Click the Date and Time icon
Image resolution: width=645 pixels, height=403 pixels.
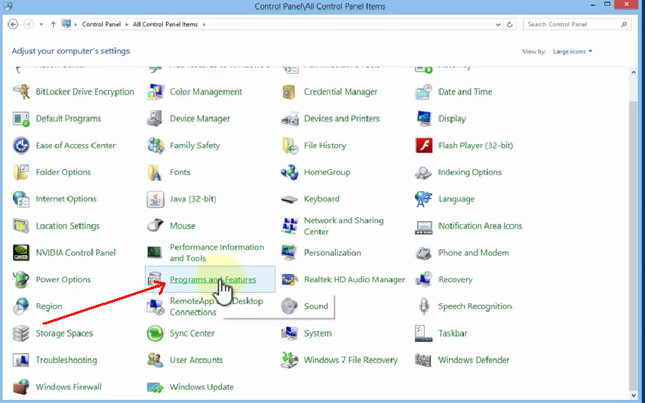point(423,92)
